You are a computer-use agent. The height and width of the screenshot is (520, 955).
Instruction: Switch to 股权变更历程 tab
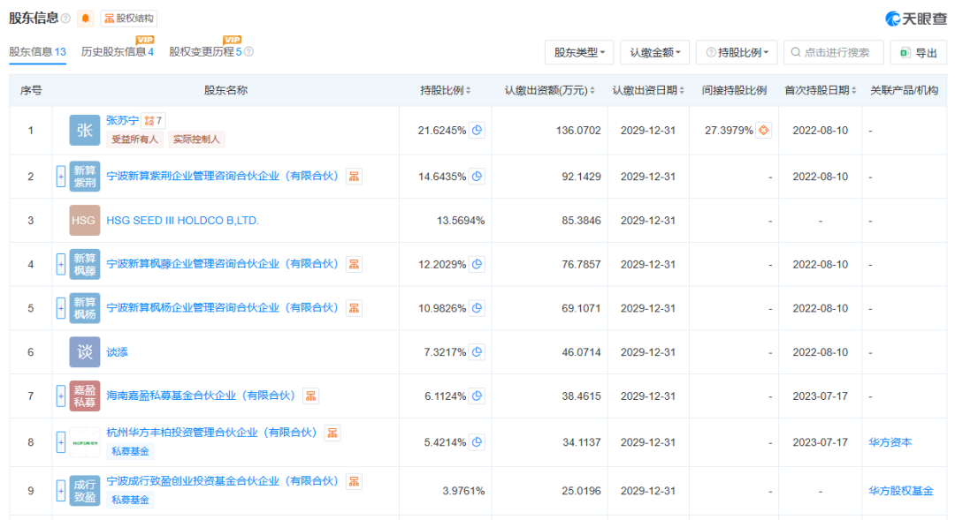click(x=205, y=52)
